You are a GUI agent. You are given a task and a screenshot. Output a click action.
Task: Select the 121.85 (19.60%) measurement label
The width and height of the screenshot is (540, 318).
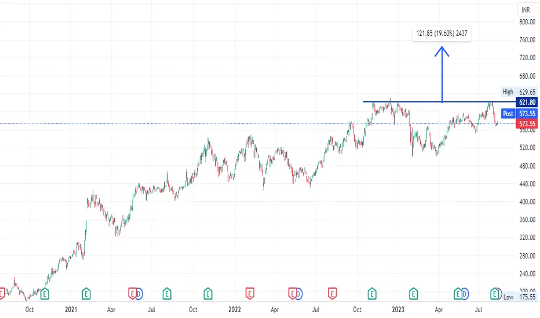pyautogui.click(x=442, y=34)
